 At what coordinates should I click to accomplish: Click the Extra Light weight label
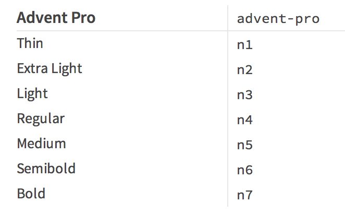(x=50, y=68)
